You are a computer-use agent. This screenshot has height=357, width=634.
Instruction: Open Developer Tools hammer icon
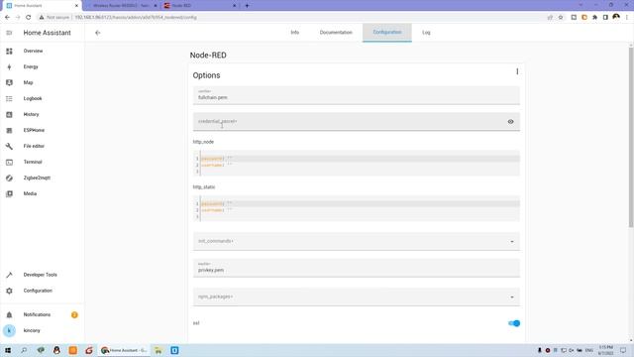click(9, 275)
